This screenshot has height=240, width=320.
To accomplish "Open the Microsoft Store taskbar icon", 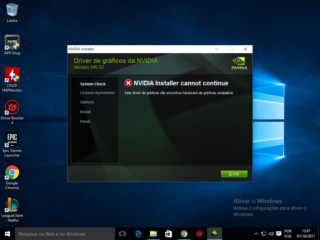I will [x=168, y=234].
